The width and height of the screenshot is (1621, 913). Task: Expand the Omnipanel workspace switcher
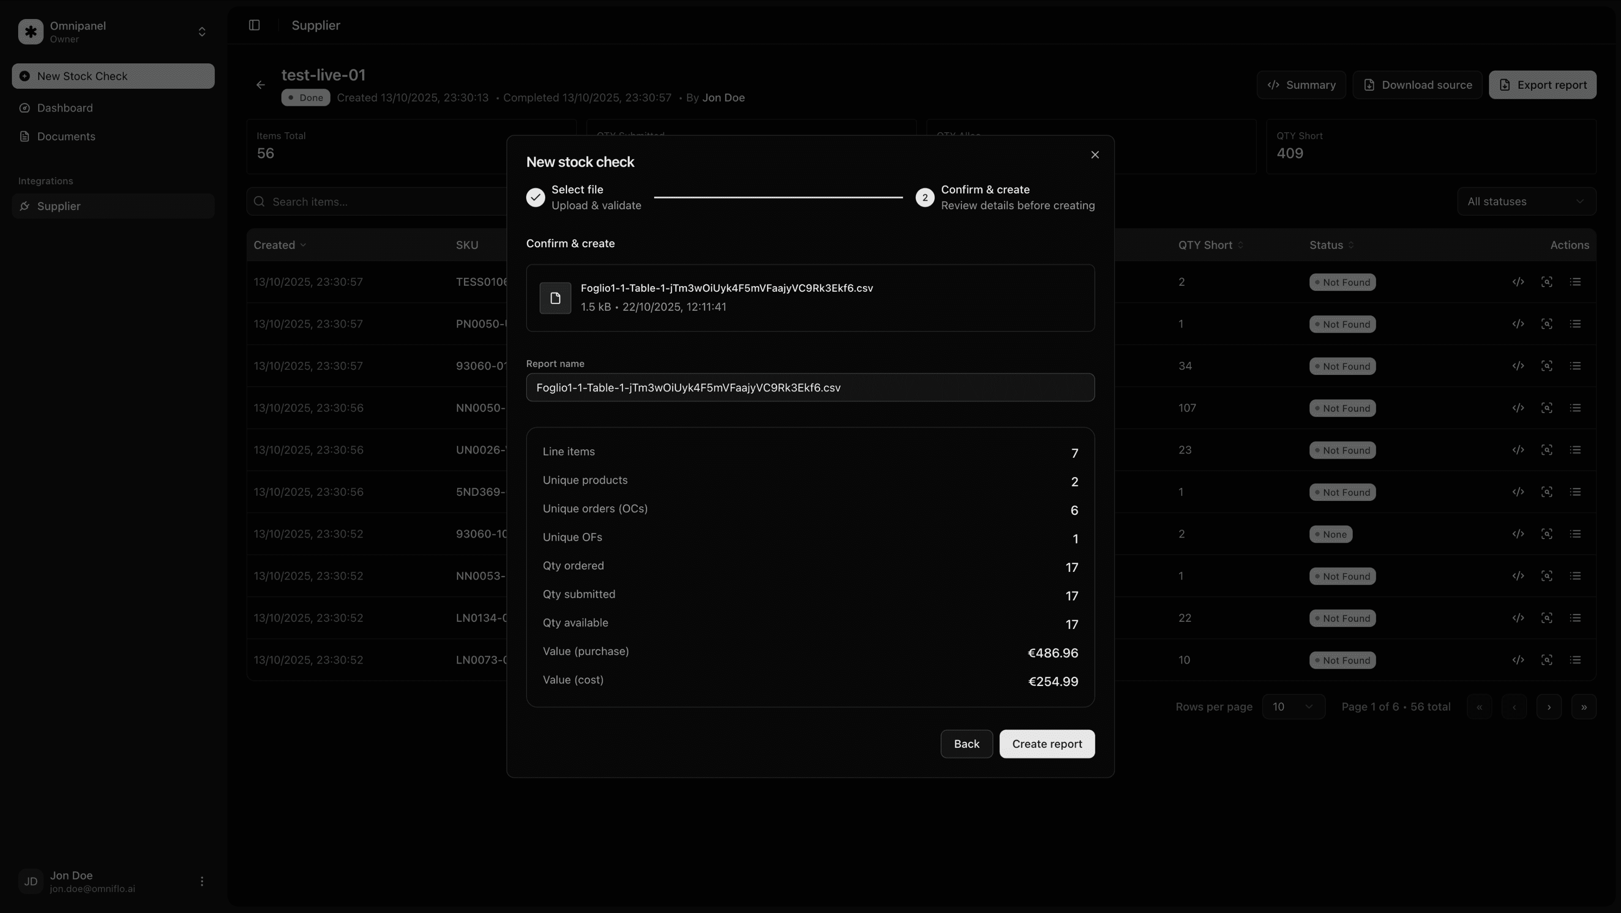(x=202, y=31)
